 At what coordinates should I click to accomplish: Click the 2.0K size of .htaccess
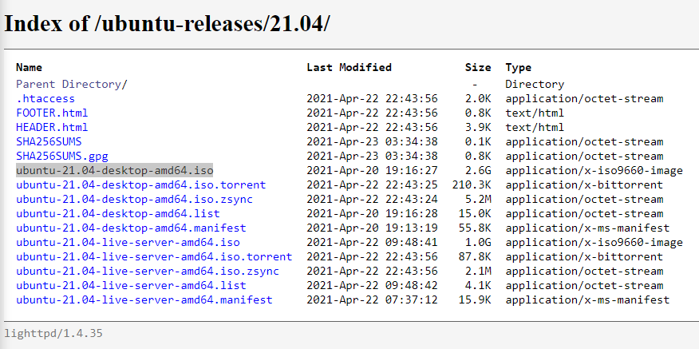pyautogui.click(x=478, y=99)
